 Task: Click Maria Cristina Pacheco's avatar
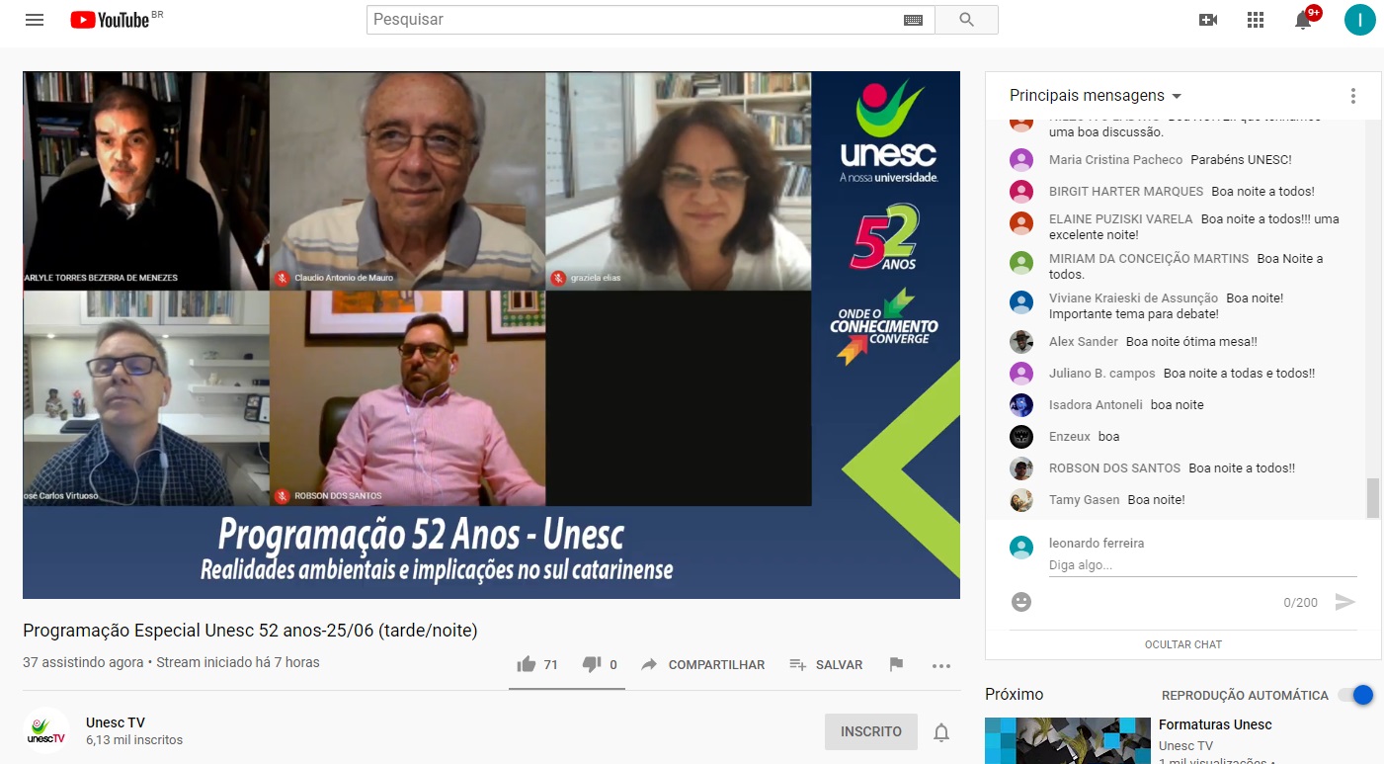click(x=1021, y=160)
